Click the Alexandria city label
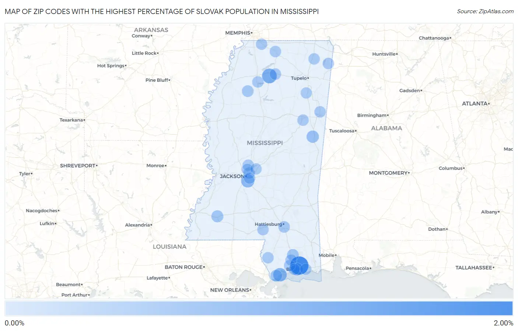This screenshot has height=331, width=518. click(x=137, y=225)
